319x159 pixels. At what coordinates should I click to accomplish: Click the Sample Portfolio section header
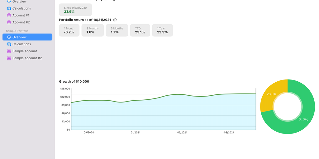click(x=17, y=31)
